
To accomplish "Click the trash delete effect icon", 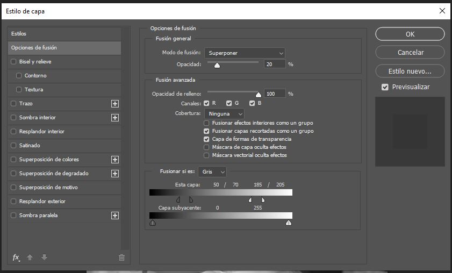I will point(121,257).
